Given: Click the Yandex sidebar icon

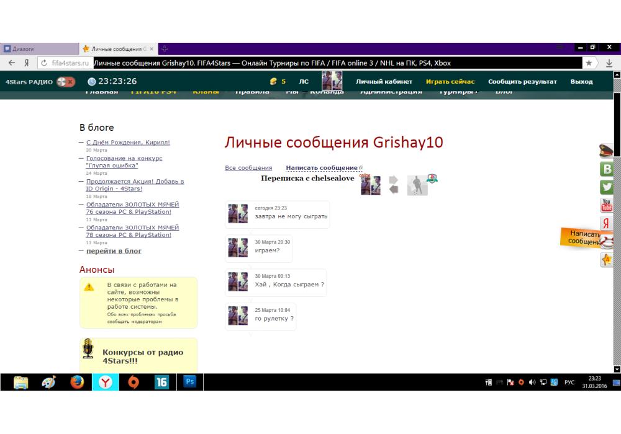Looking at the screenshot, I should point(607,223).
